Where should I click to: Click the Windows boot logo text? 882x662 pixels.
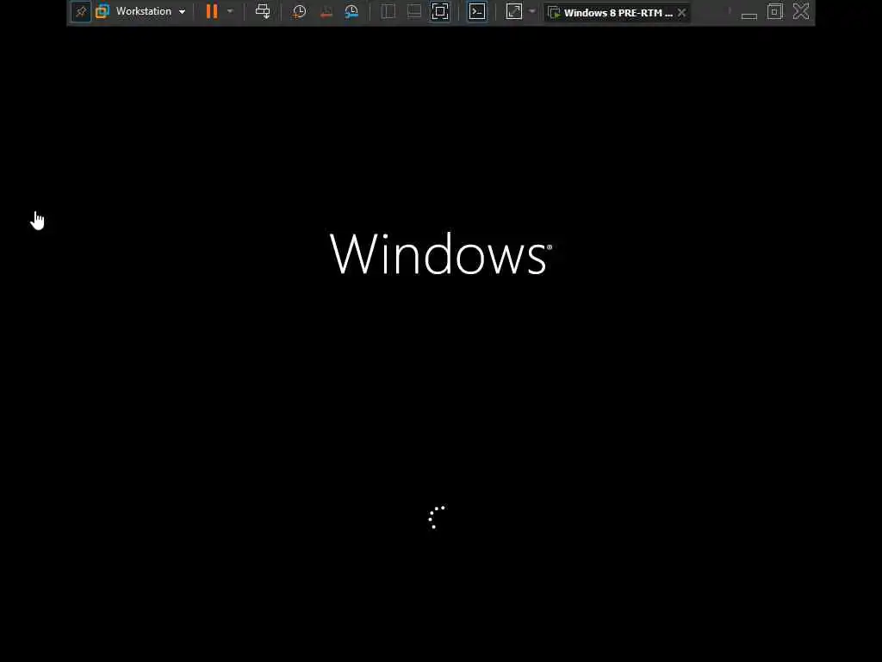coord(440,254)
